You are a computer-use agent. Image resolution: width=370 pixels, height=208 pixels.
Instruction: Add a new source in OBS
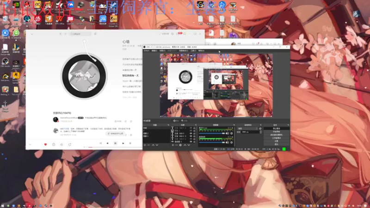point(173,145)
